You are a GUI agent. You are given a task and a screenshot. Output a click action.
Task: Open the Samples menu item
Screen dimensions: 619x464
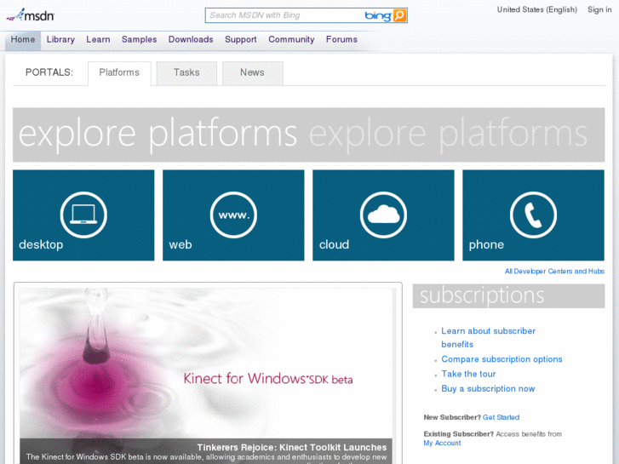coord(139,39)
